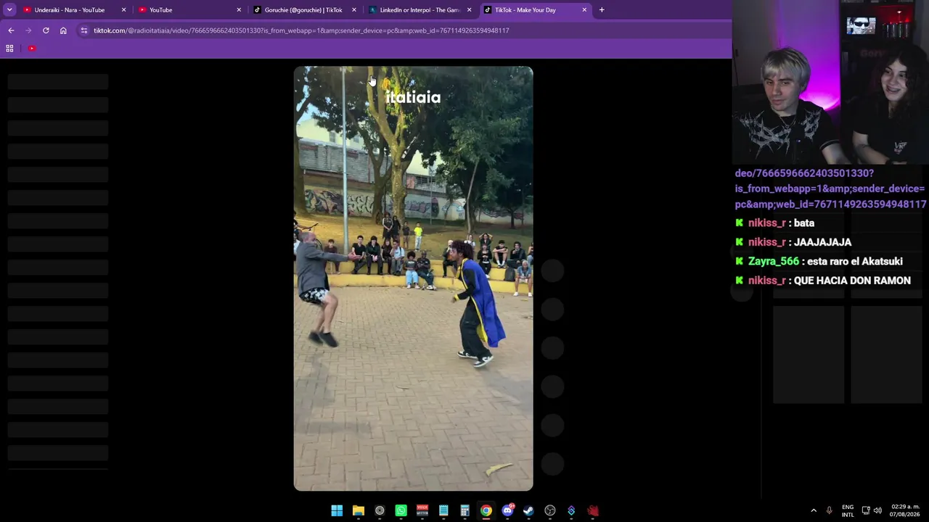Open network settings tray icon
Image resolution: width=929 pixels, height=522 pixels.
(x=866, y=511)
